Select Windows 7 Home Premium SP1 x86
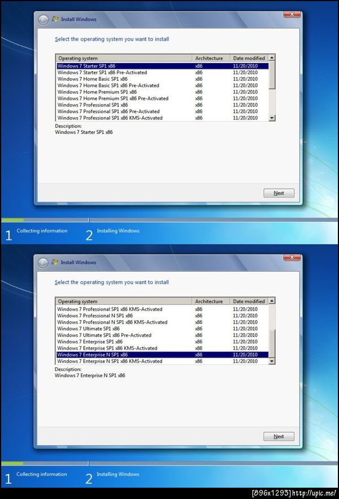This screenshot has width=339, height=499. 162,92
